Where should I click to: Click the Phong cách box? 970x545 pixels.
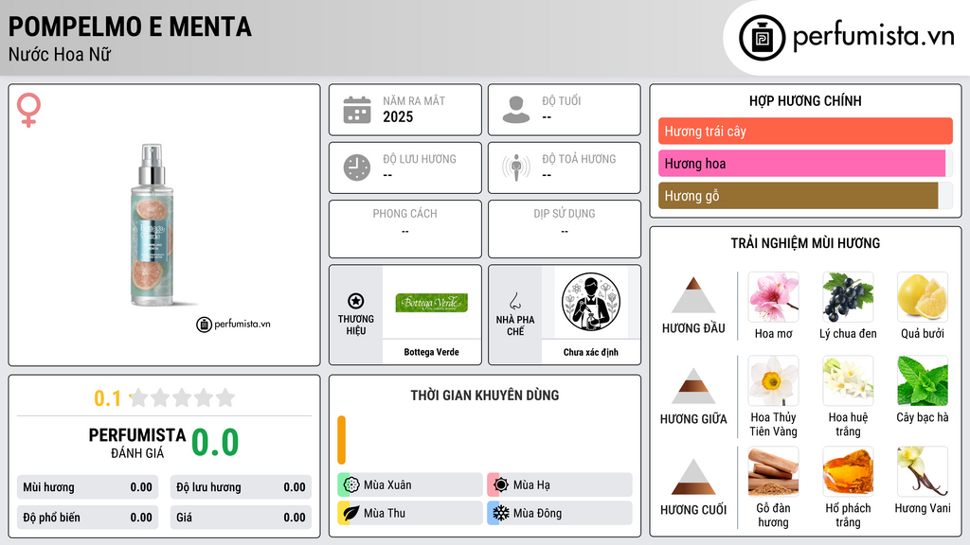click(x=405, y=229)
